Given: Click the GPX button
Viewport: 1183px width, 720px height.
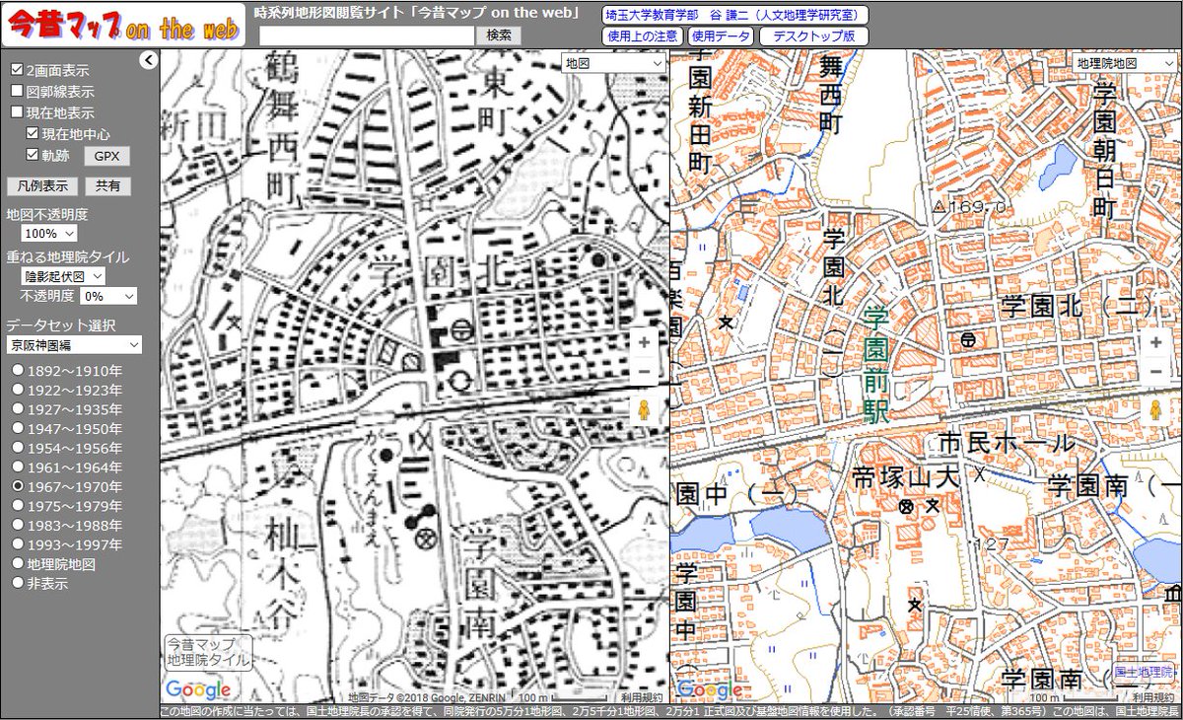Looking at the screenshot, I should [105, 156].
